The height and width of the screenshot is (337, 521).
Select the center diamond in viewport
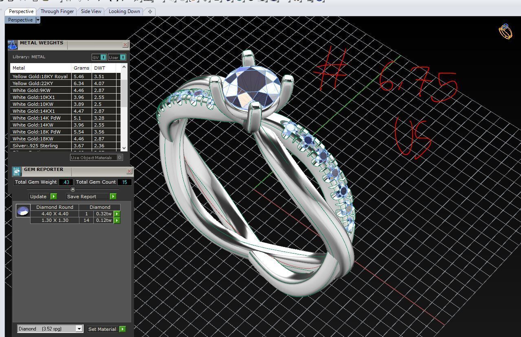tap(252, 89)
